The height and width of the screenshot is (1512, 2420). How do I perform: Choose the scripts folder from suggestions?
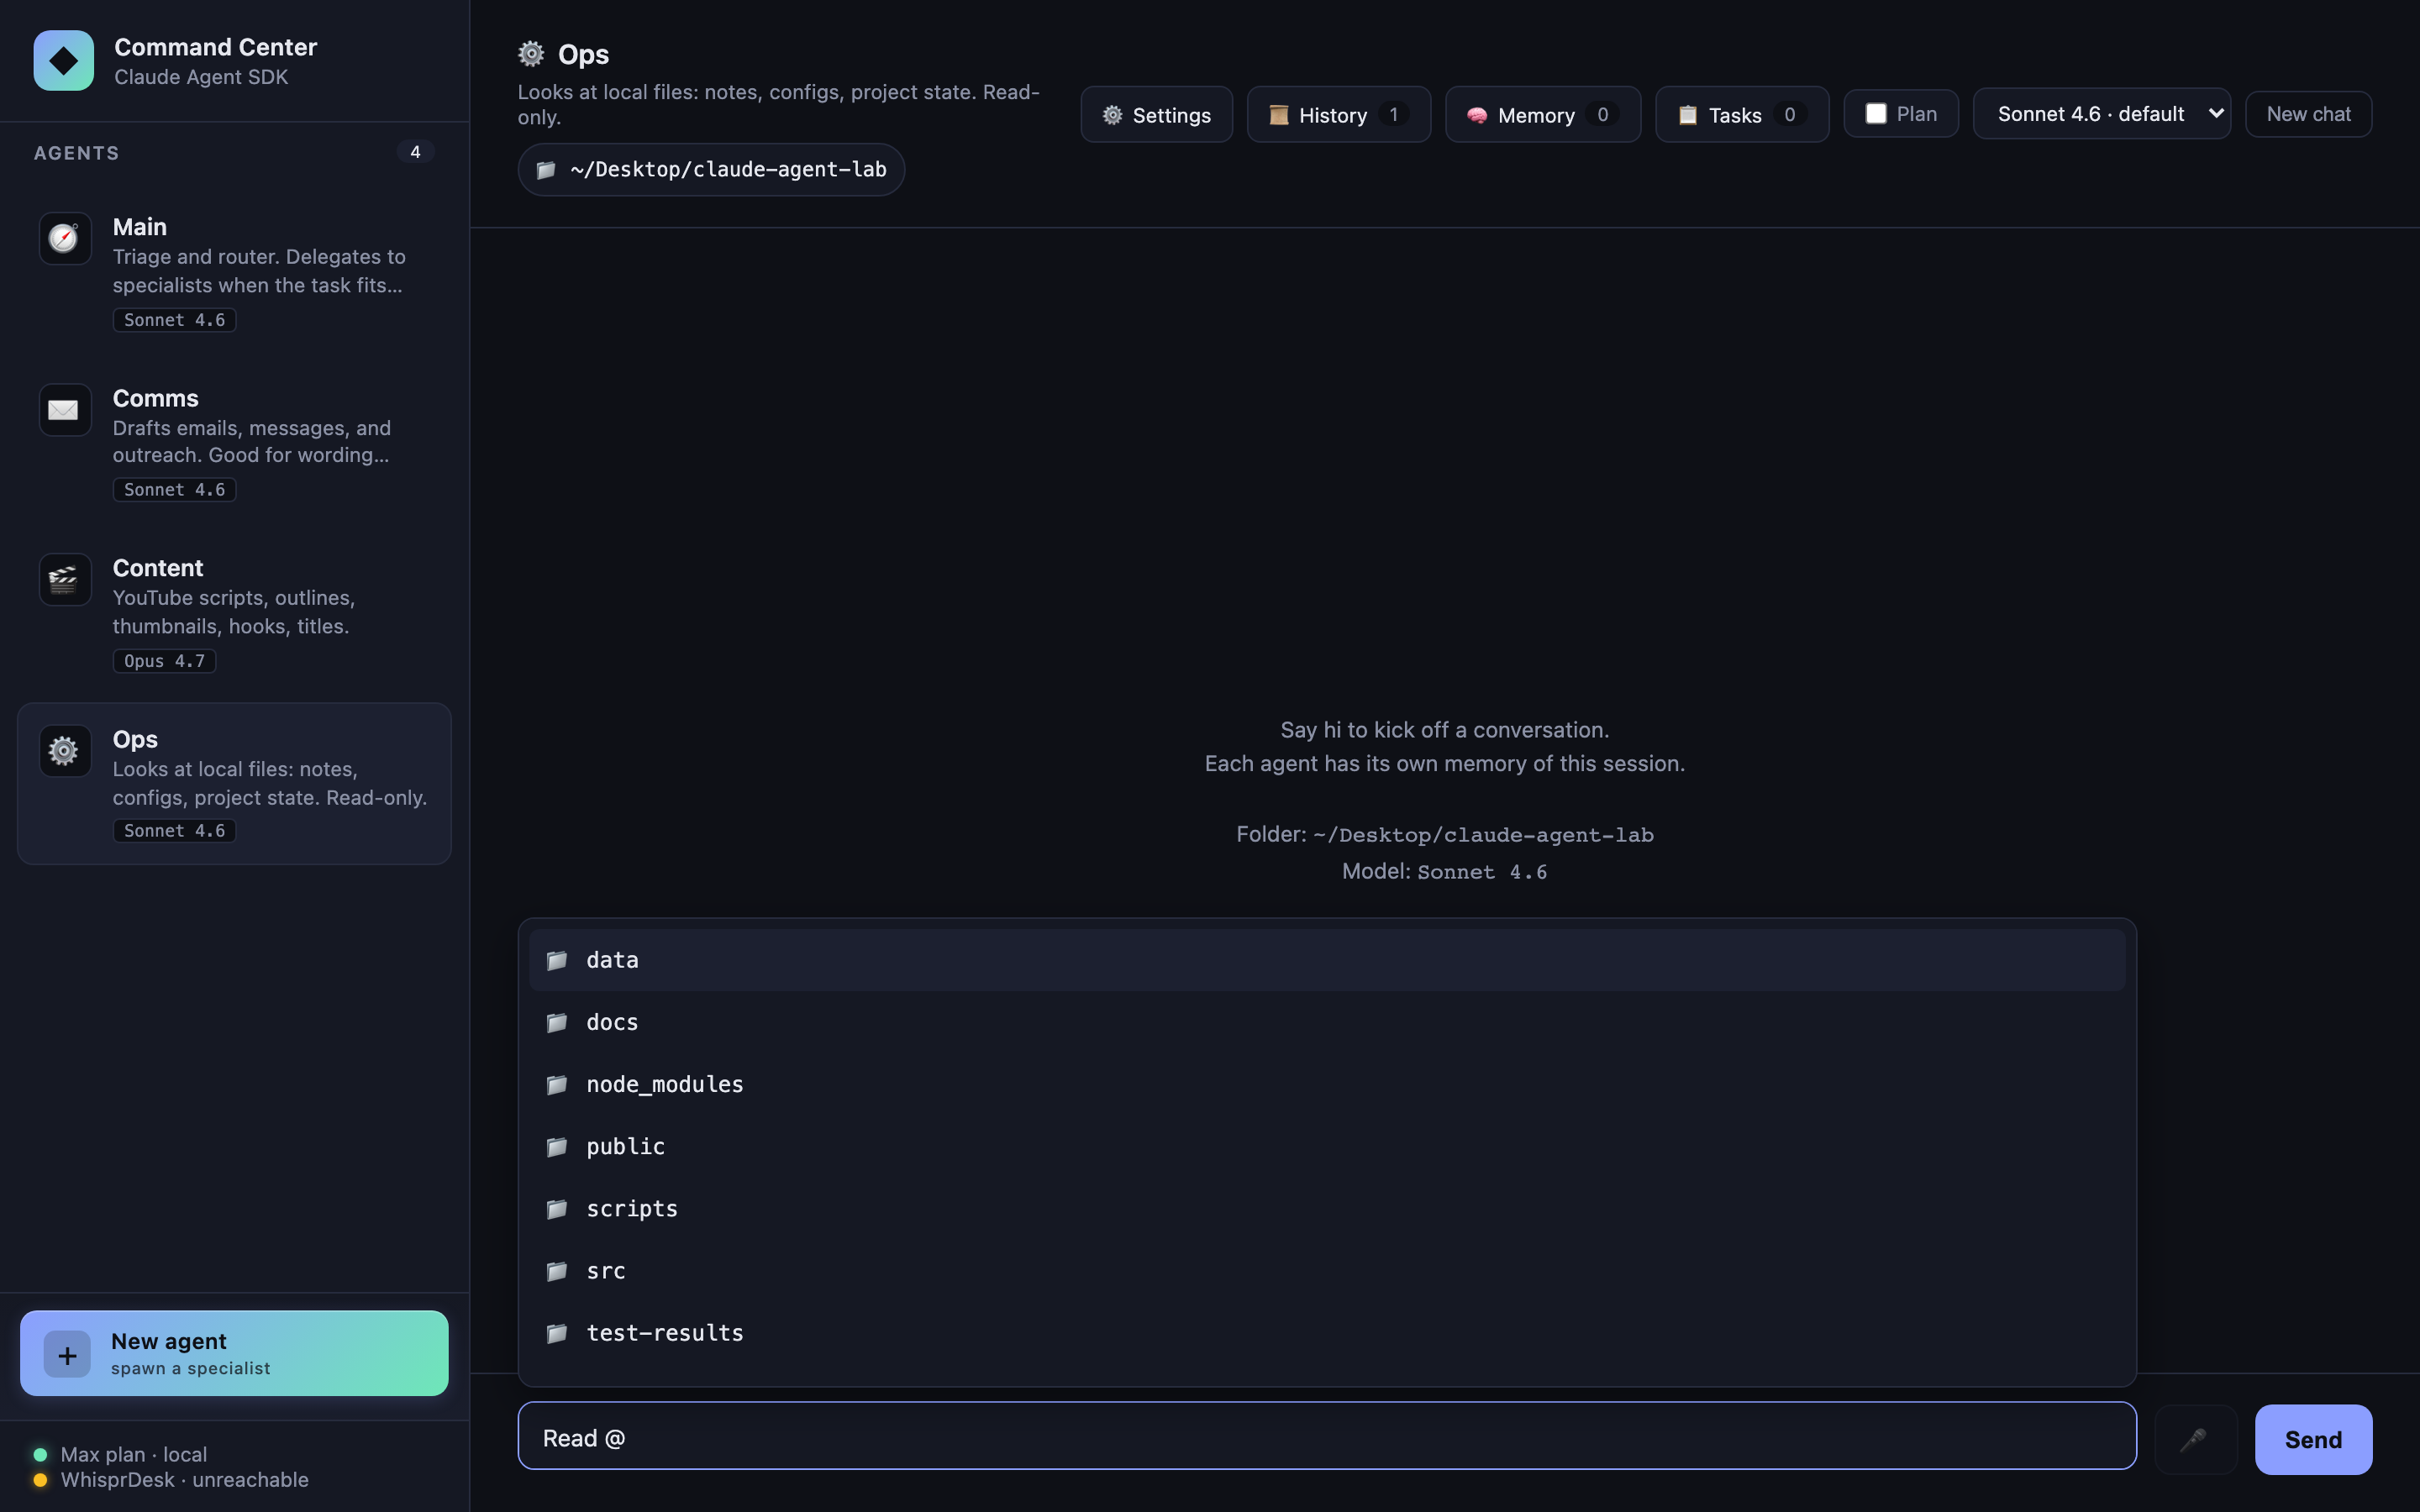(632, 1209)
